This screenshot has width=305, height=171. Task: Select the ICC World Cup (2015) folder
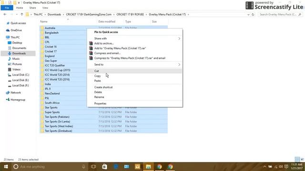point(57,70)
